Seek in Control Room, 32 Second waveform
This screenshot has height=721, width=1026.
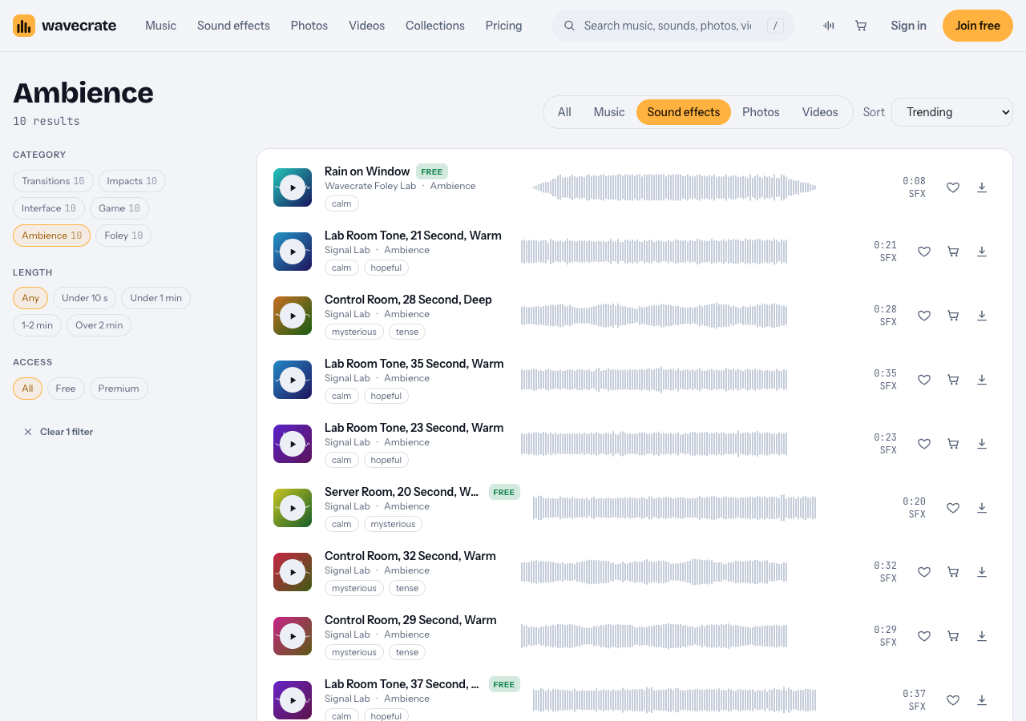pos(654,572)
